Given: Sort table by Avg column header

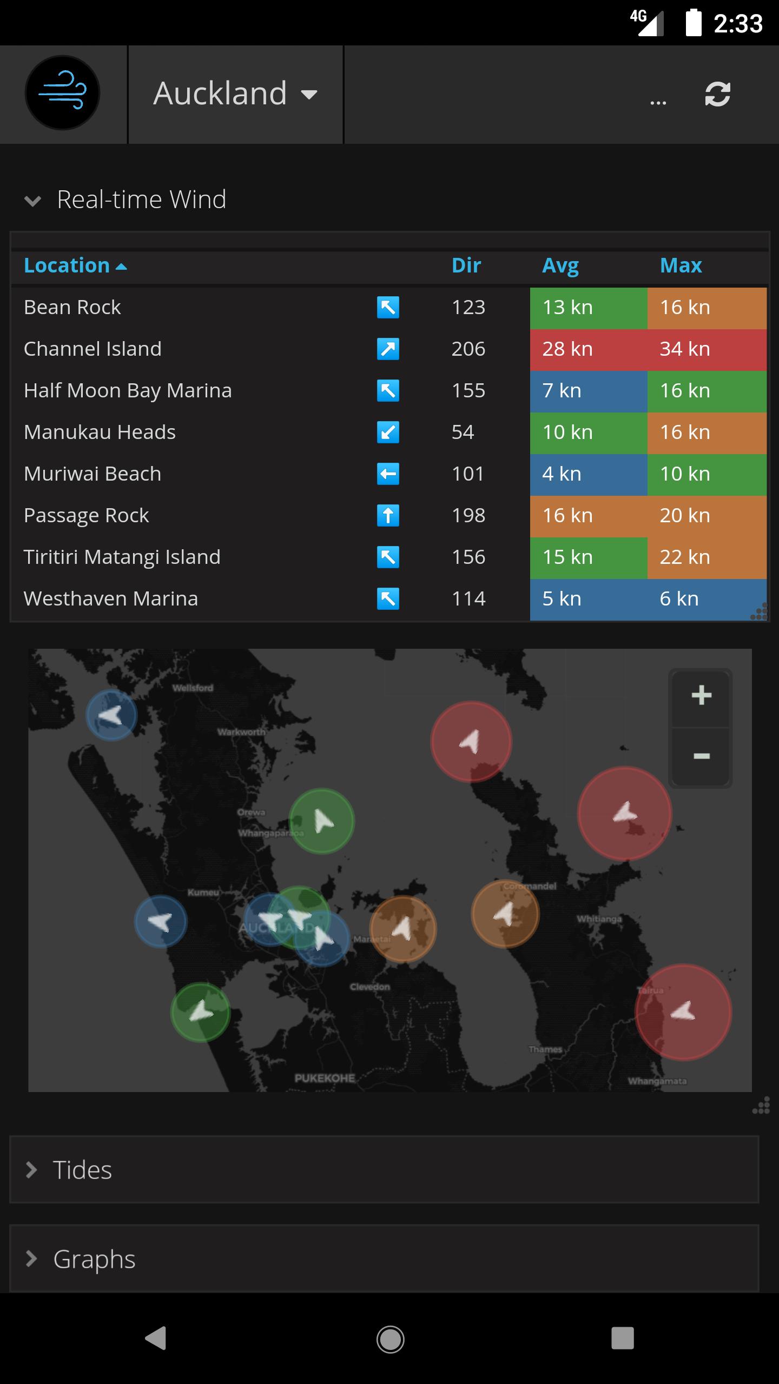Looking at the screenshot, I should 560,265.
